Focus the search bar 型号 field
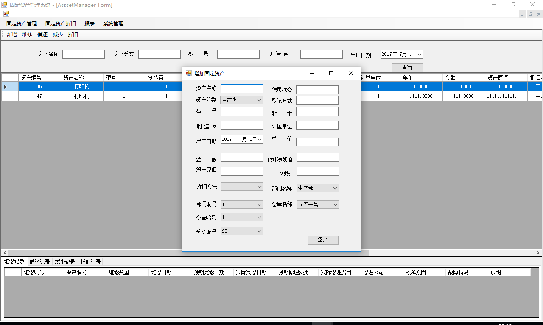Viewport: 543px width, 325px height. tap(238, 54)
